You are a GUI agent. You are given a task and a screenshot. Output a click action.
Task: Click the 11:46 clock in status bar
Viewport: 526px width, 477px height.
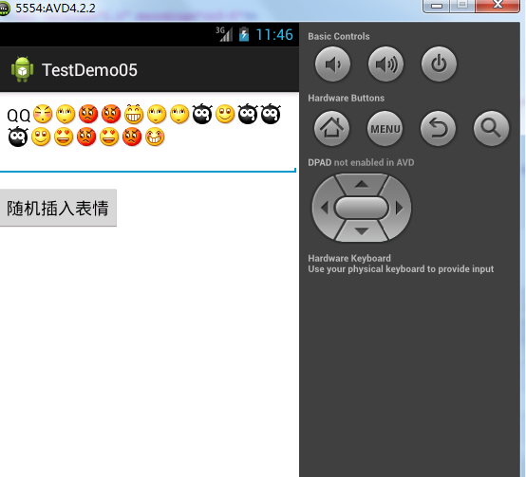(x=274, y=34)
